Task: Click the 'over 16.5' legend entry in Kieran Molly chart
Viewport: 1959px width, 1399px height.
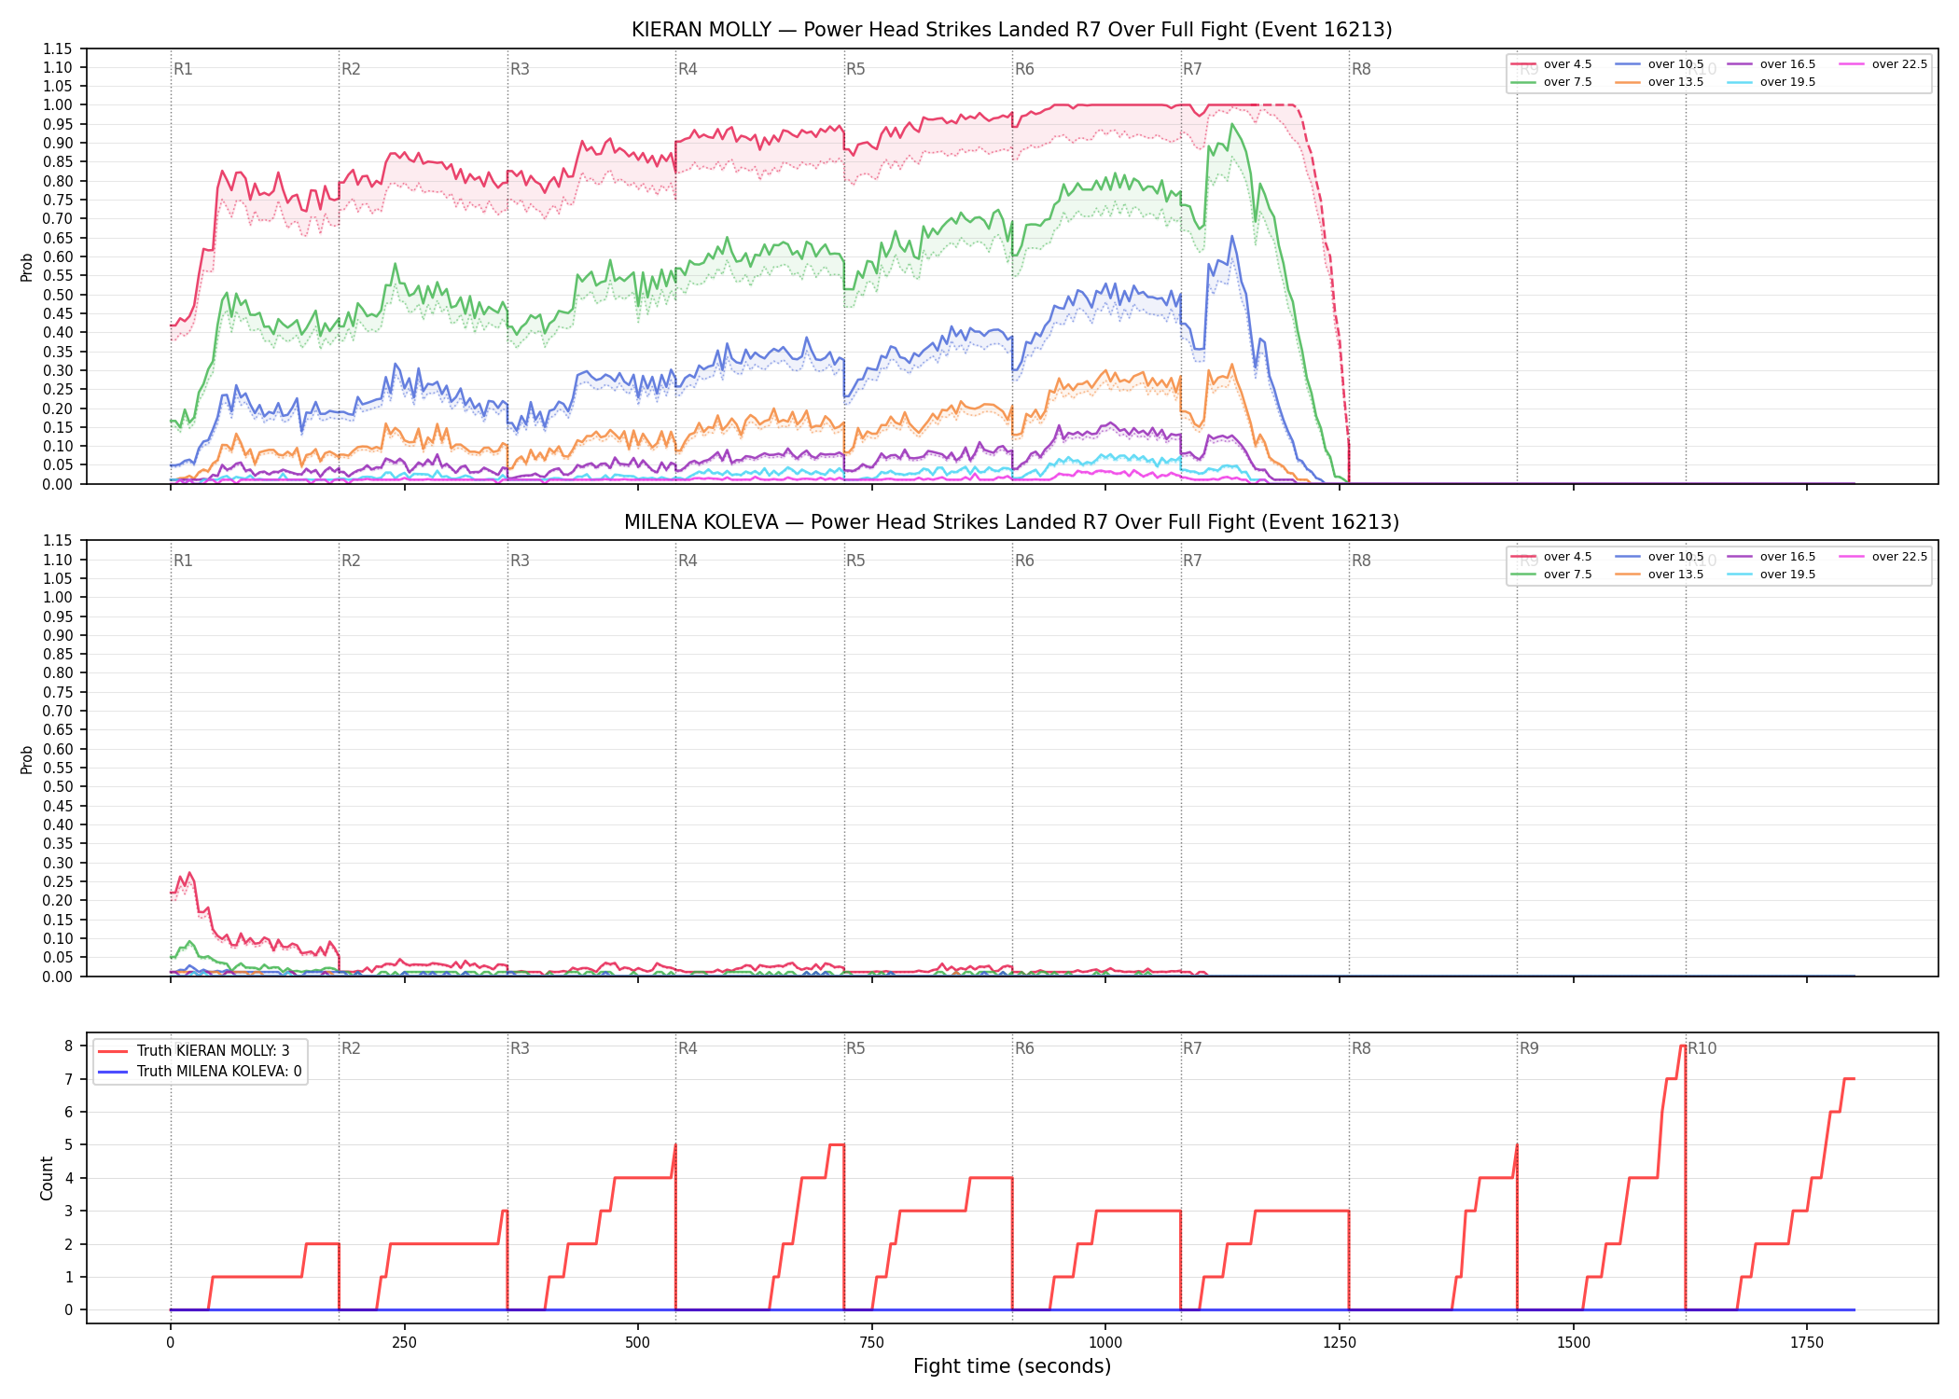Action: [x=1771, y=64]
